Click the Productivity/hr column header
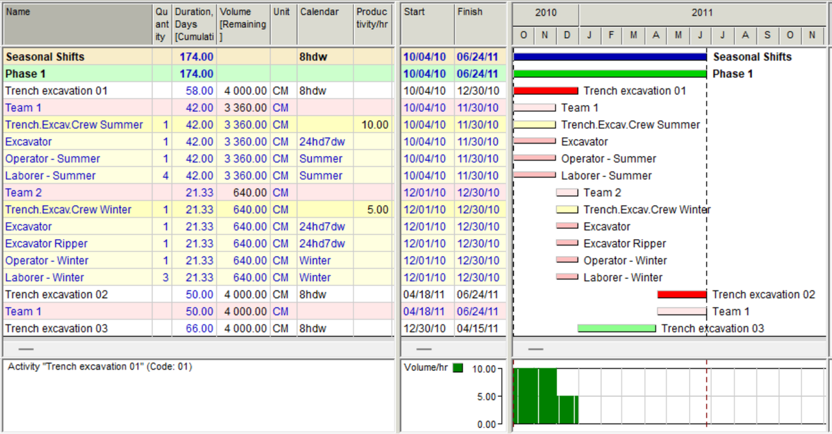Viewport: 832px width, 434px height. tap(373, 24)
